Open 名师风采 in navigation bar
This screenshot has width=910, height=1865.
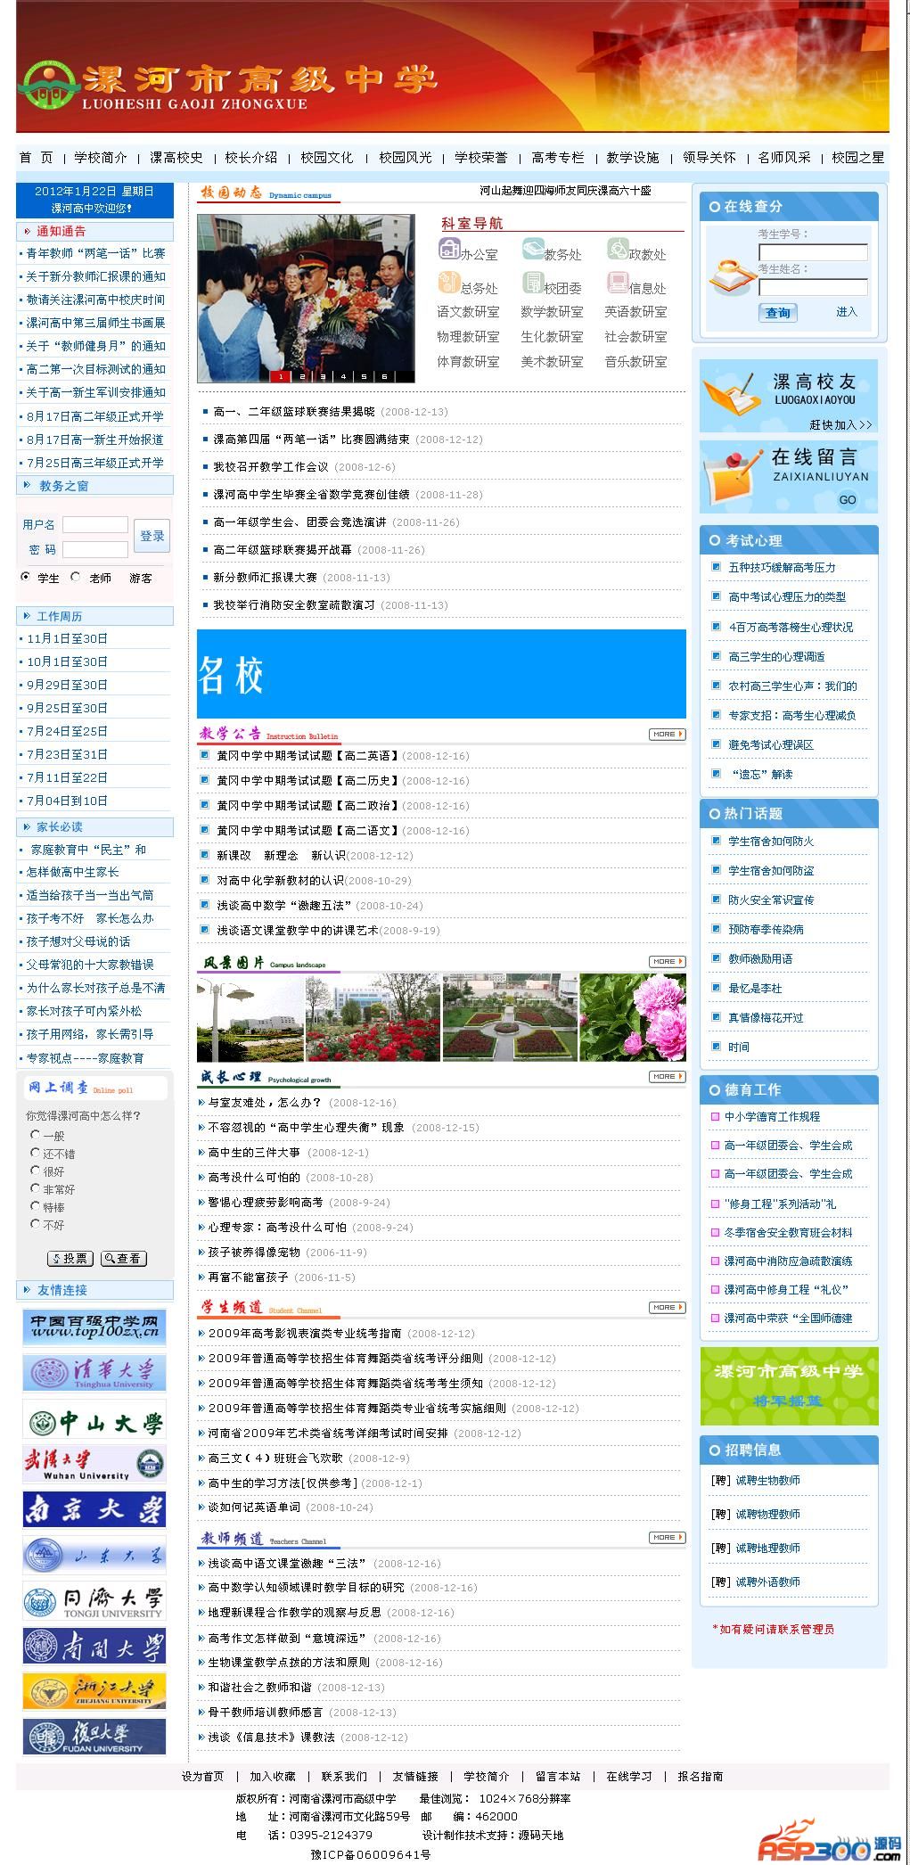[784, 158]
